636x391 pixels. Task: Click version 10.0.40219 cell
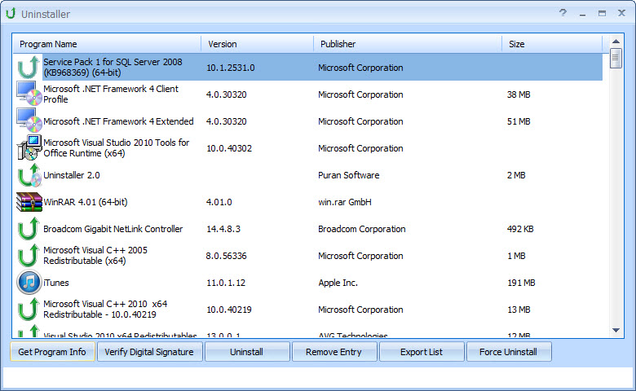coord(229,310)
